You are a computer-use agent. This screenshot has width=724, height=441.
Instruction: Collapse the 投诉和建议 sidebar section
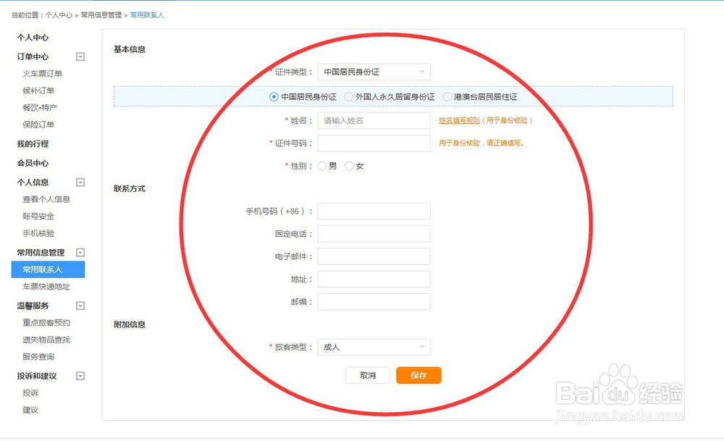click(80, 375)
